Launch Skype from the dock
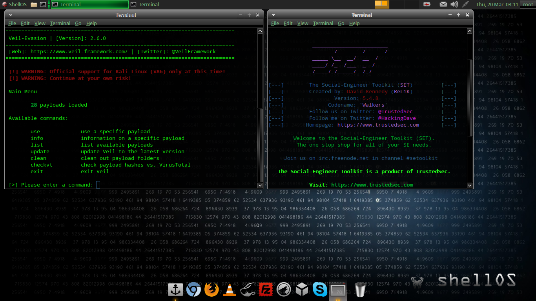This screenshot has width=536, height=301. pyautogui.click(x=320, y=290)
